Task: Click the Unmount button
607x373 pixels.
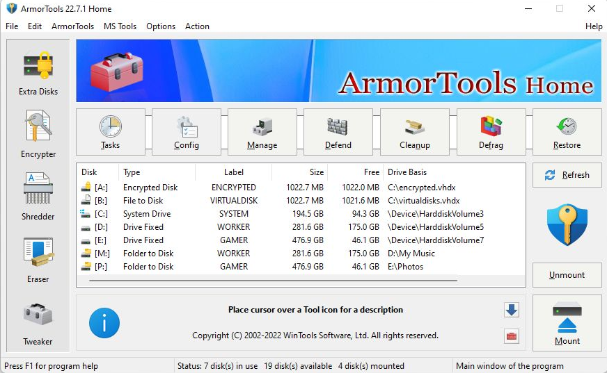Action: tap(567, 275)
